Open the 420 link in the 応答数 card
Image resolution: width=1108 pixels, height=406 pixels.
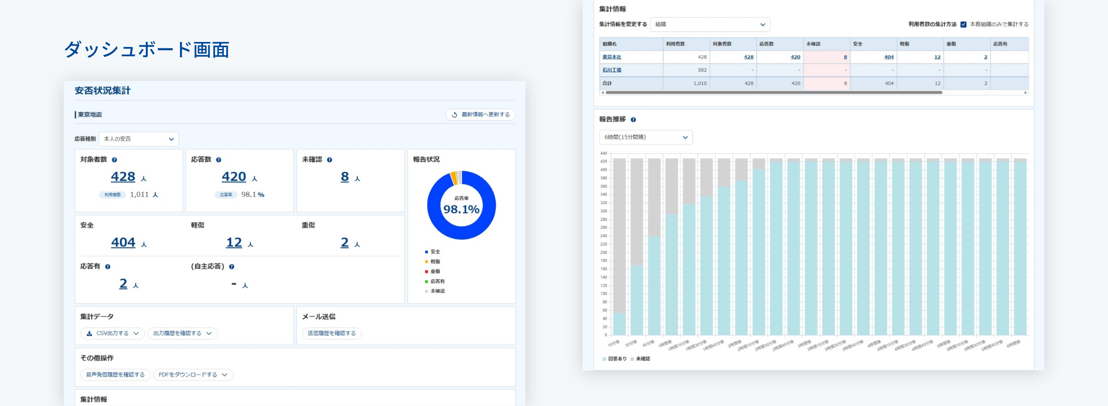[x=234, y=177]
